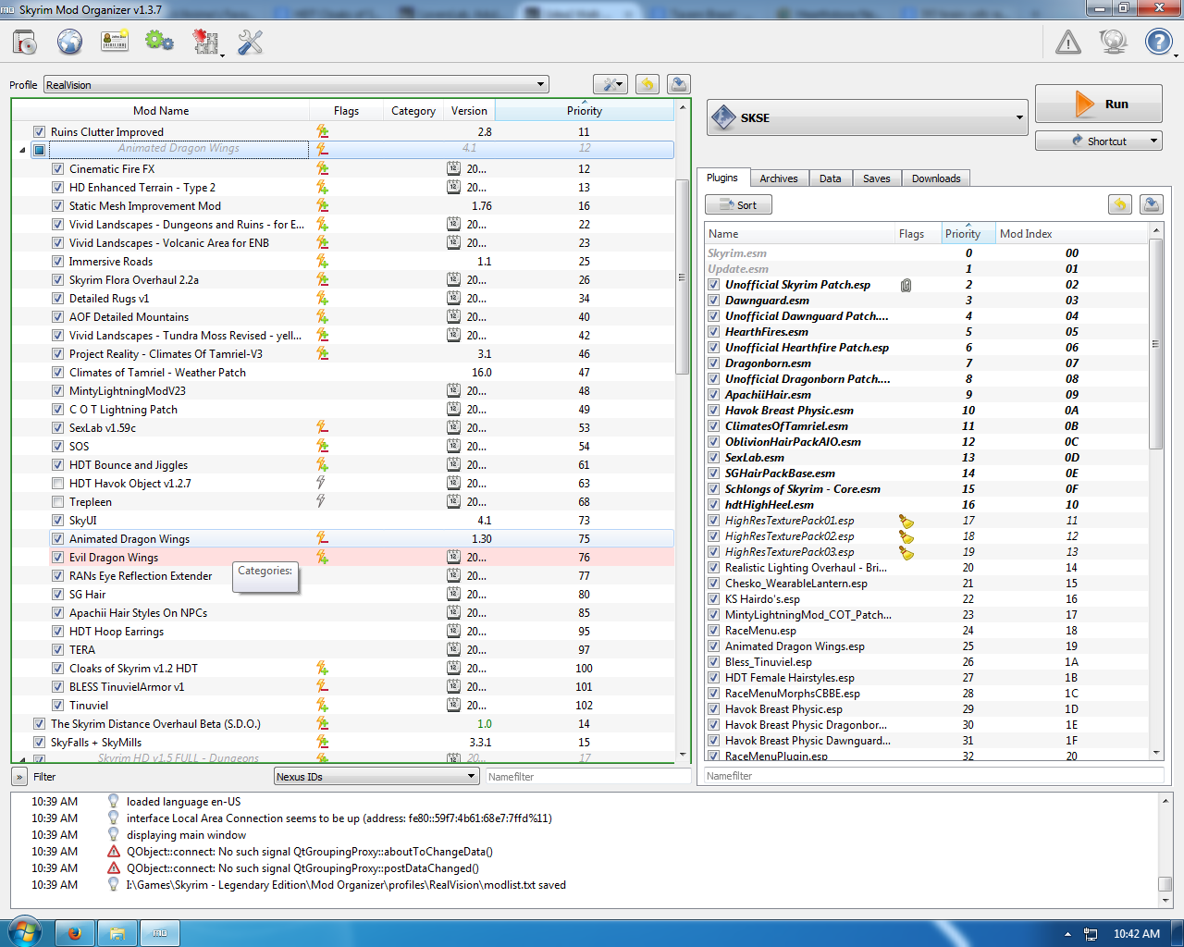Enable the Trepleen mod checkbox
This screenshot has height=947, width=1184.
57,502
